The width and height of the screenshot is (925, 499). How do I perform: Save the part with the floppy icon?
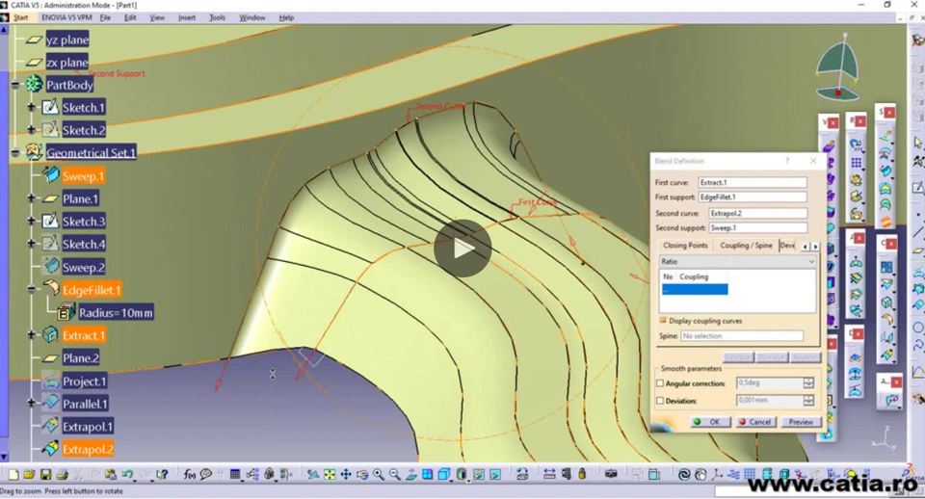45,474
